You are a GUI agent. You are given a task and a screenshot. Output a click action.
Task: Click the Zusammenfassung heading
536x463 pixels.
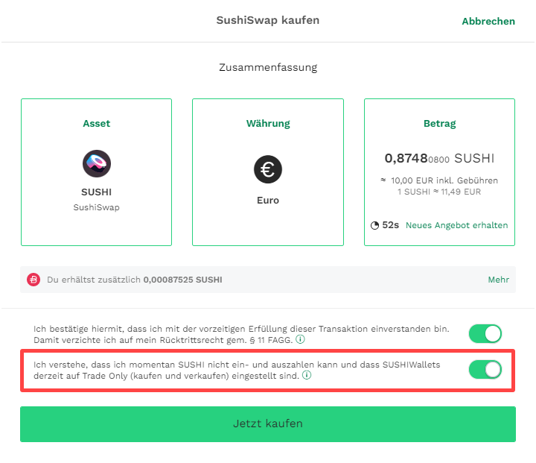[268, 67]
